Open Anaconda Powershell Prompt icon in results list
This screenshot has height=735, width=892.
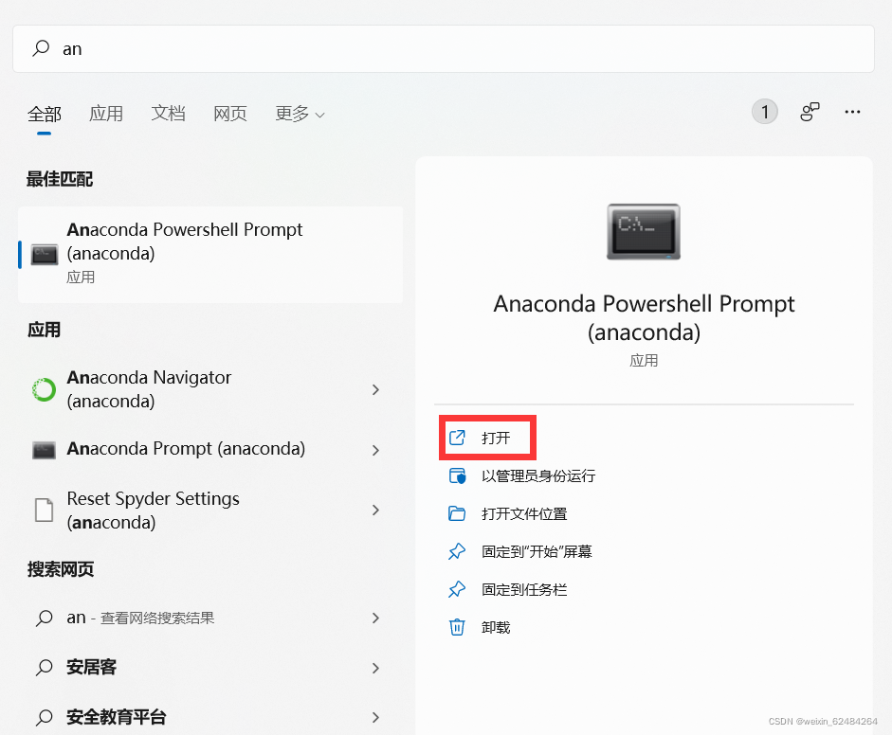click(42, 253)
